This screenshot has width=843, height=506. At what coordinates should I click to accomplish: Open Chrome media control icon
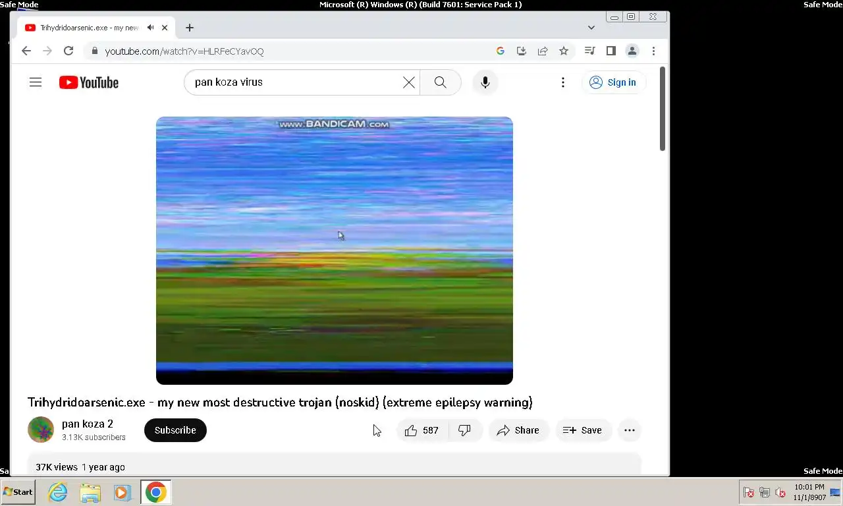590,51
